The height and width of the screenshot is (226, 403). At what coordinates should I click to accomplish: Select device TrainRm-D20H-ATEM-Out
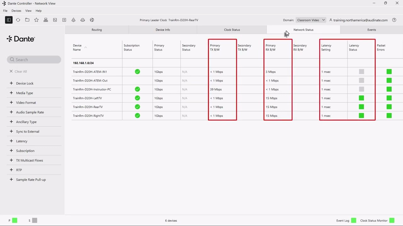tap(90, 81)
